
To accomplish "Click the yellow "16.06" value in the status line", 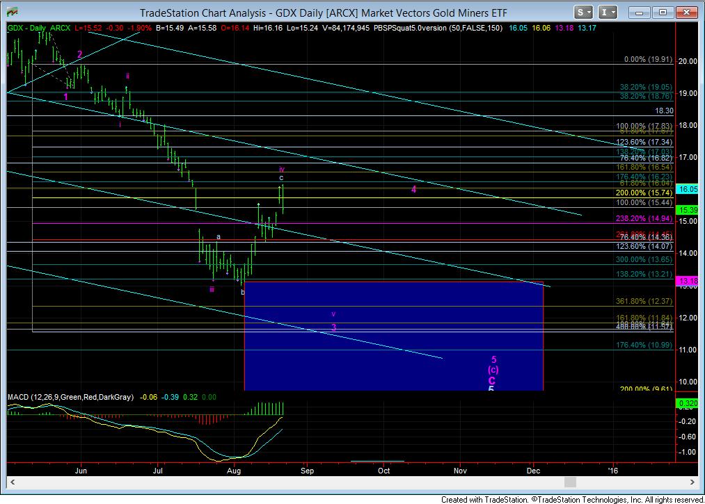I will [541, 28].
